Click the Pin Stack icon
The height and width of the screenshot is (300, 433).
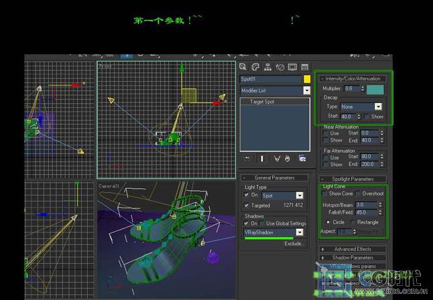(247, 158)
